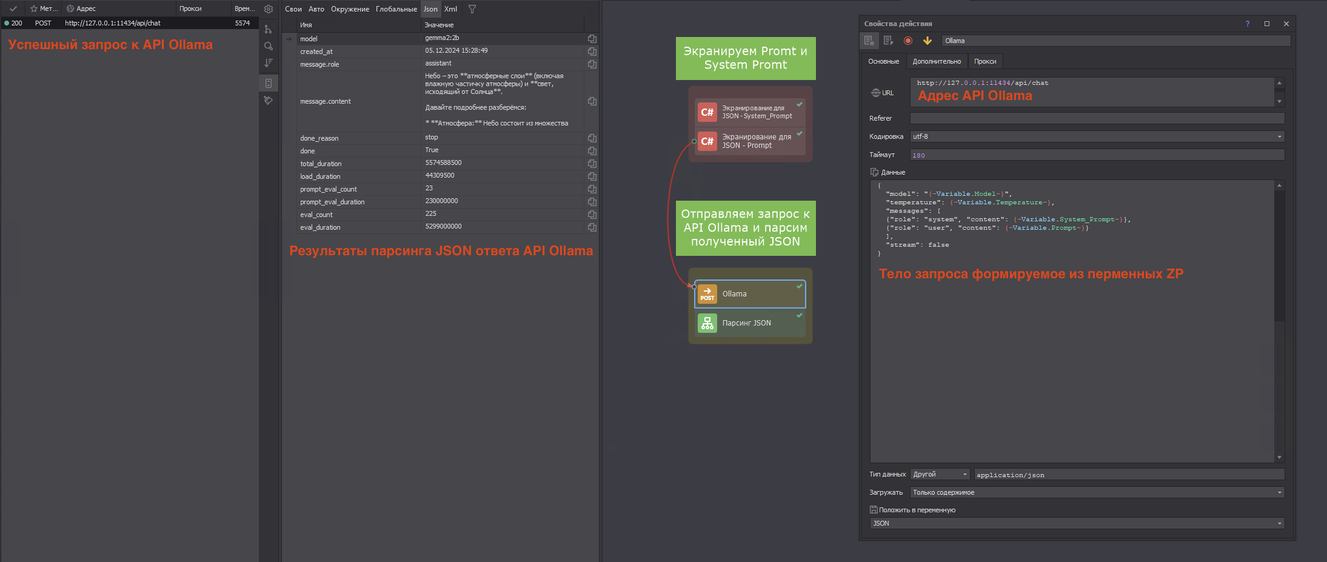Copy the message.content value
The height and width of the screenshot is (562, 1327).
point(592,101)
